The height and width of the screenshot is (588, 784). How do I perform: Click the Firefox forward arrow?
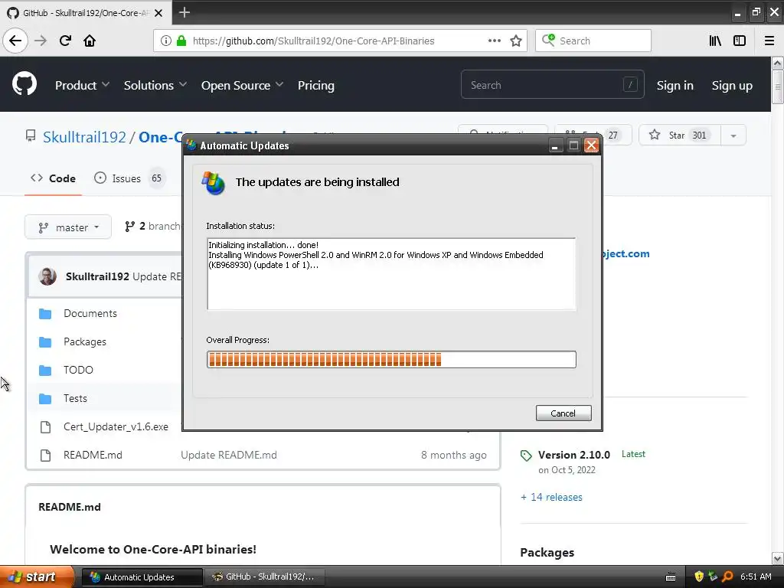(x=41, y=41)
